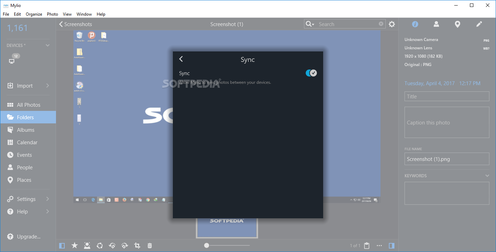
Task: Click the gear icon beside search
Action: (392, 24)
